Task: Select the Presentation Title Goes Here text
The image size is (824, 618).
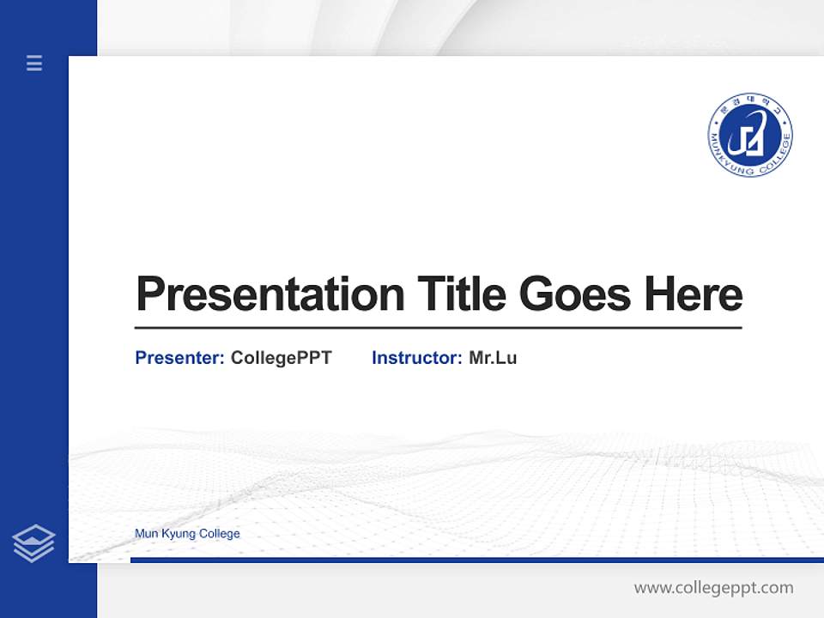Action: [x=439, y=295]
